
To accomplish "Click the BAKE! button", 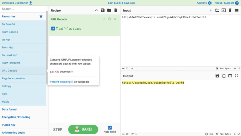I will point(83,129).
